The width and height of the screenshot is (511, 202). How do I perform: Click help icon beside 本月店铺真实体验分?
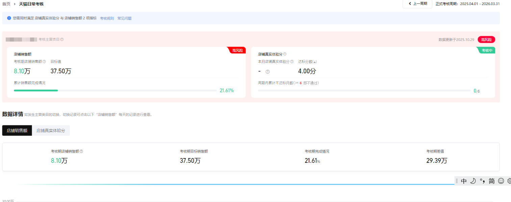tap(292, 62)
